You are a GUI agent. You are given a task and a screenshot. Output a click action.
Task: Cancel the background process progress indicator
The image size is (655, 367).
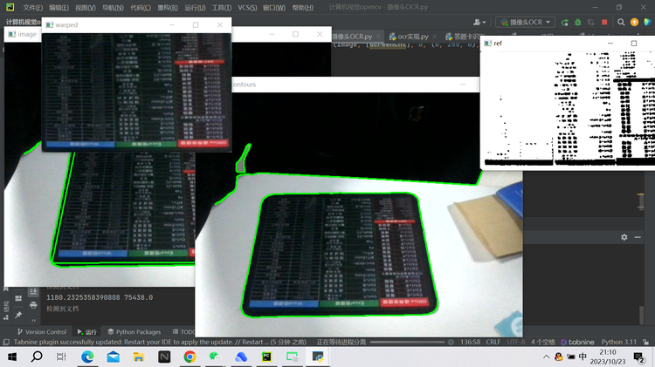451,342
